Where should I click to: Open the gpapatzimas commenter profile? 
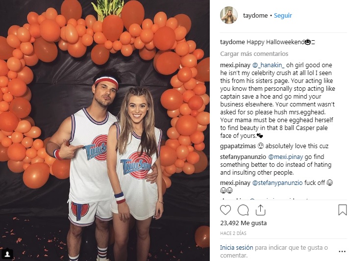pos(238,146)
